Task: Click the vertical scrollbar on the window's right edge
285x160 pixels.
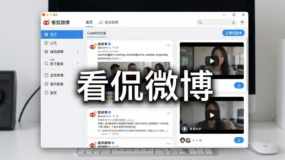Action: (247, 64)
